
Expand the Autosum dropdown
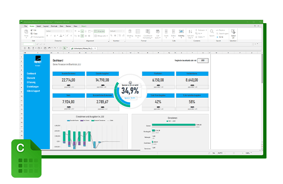point(206,30)
